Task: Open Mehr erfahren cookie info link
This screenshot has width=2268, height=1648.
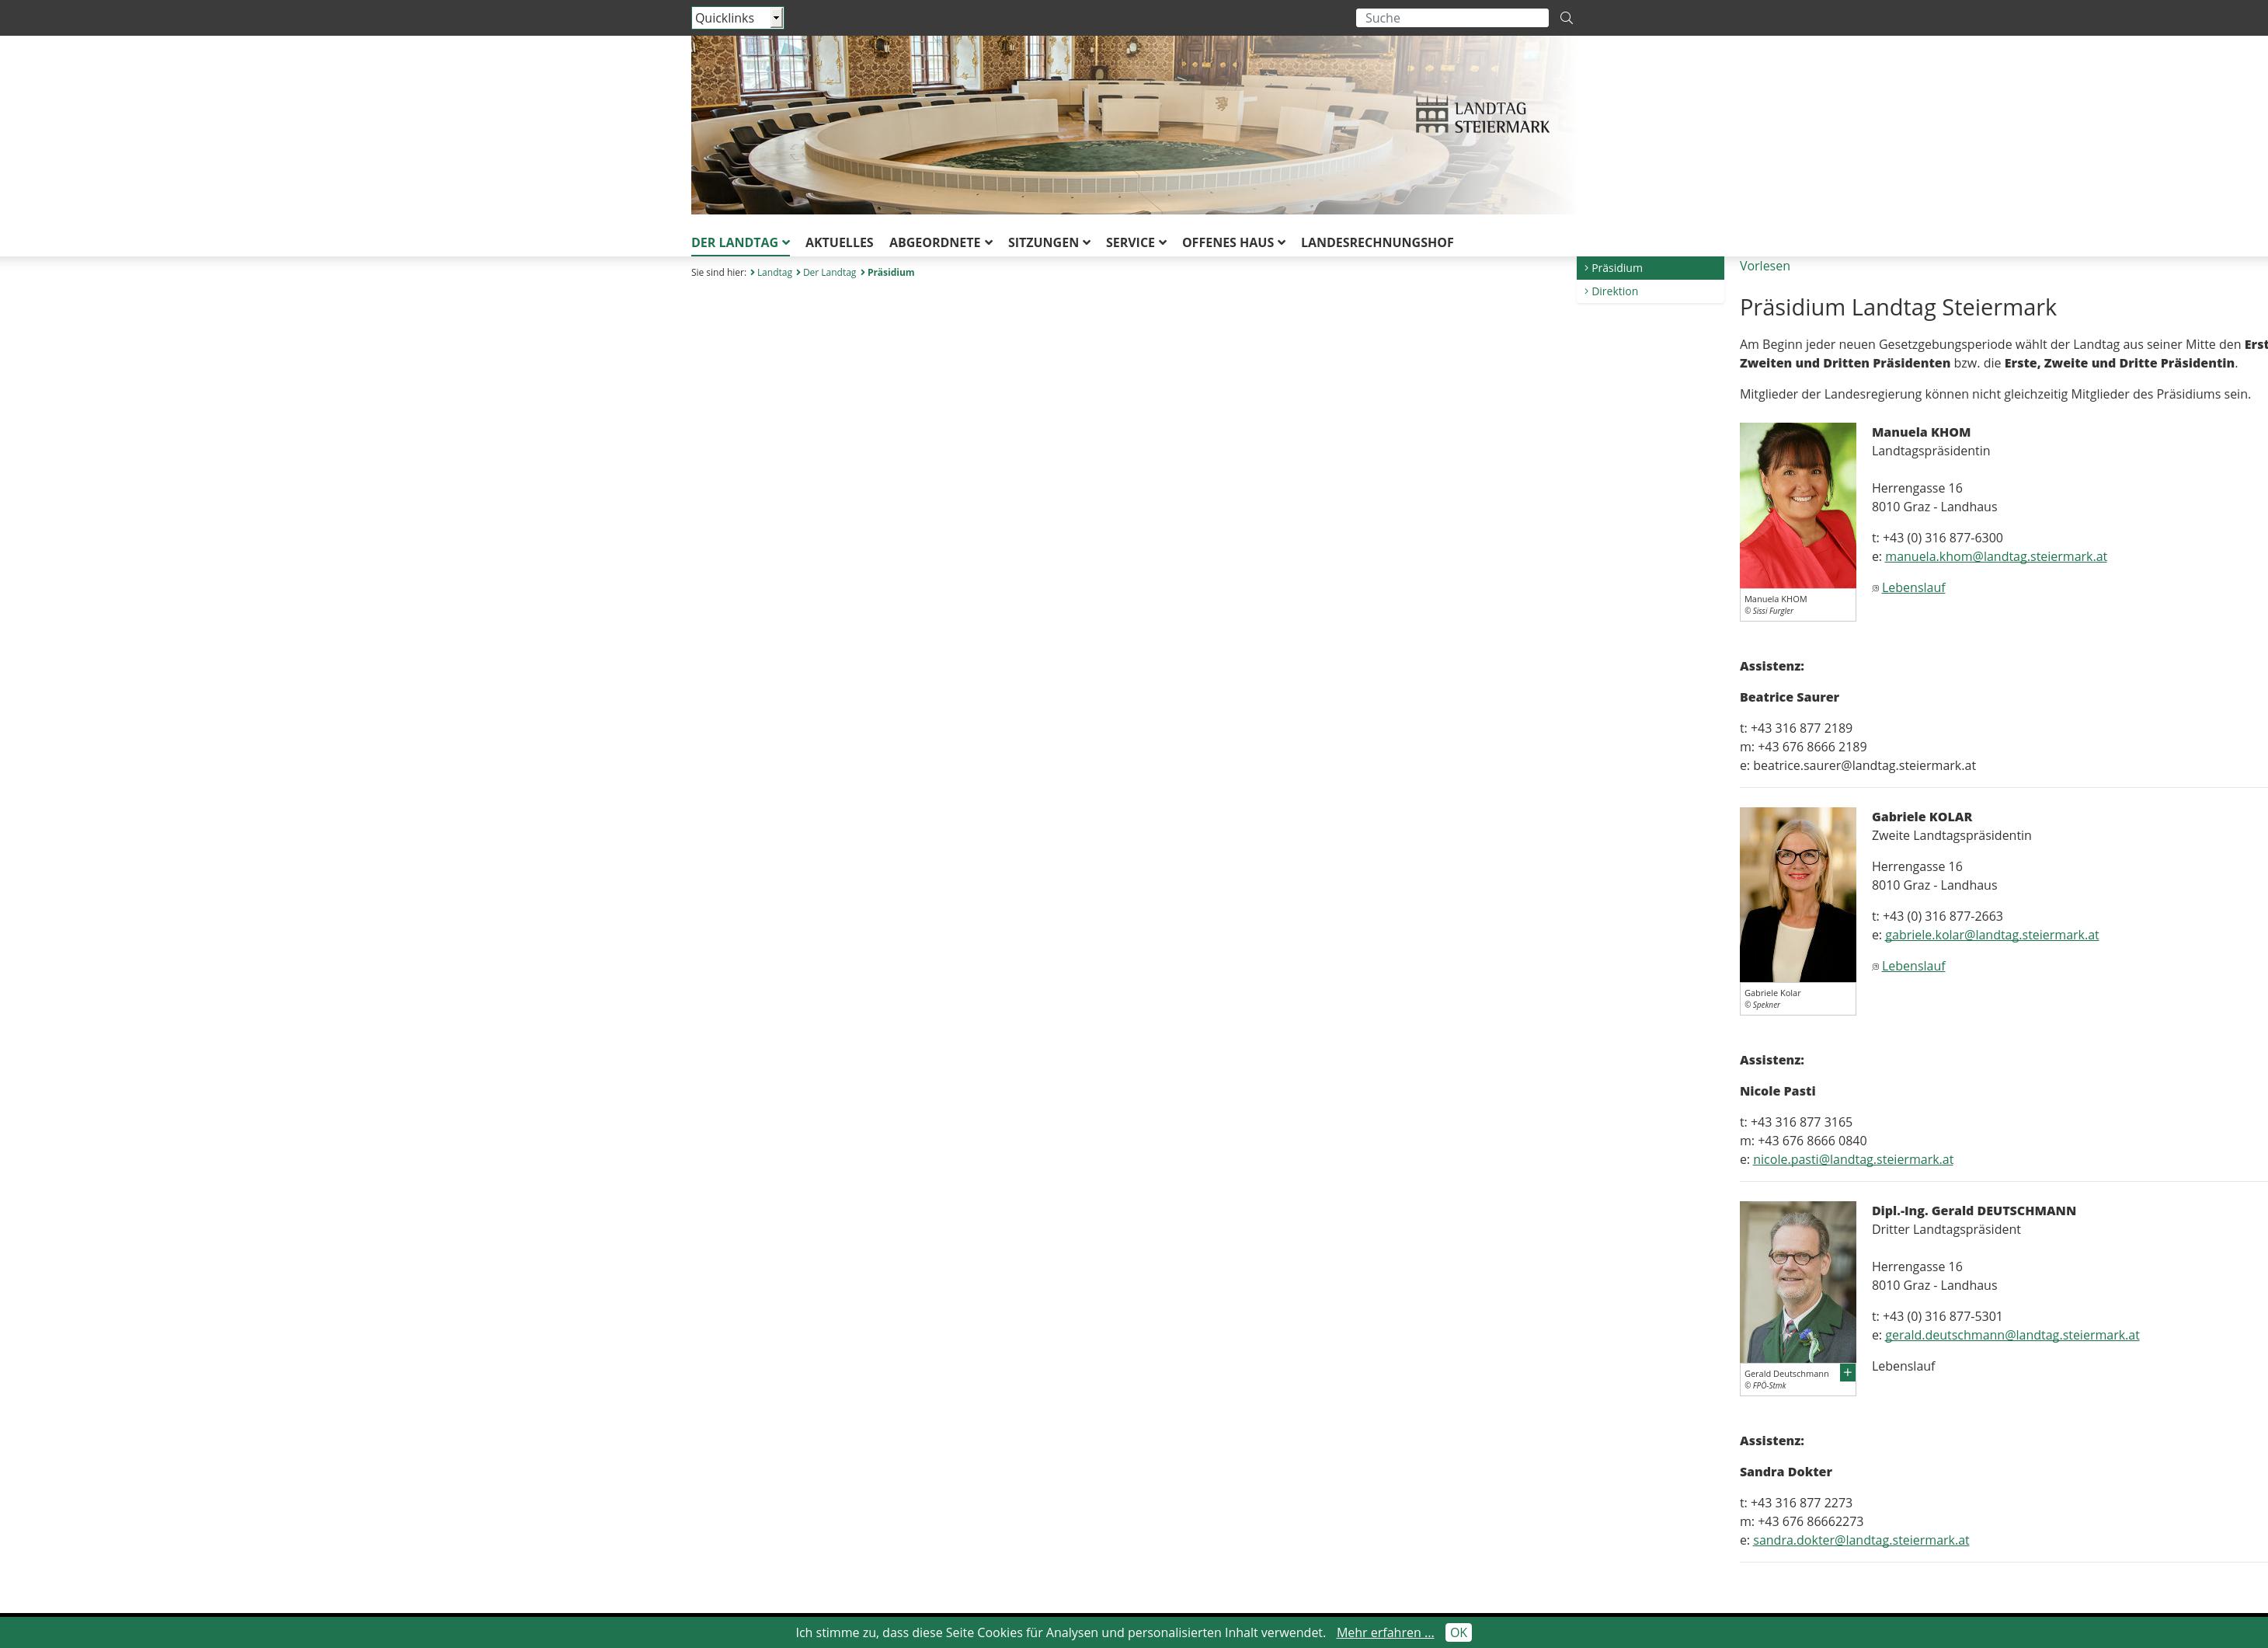Action: (x=1384, y=1632)
